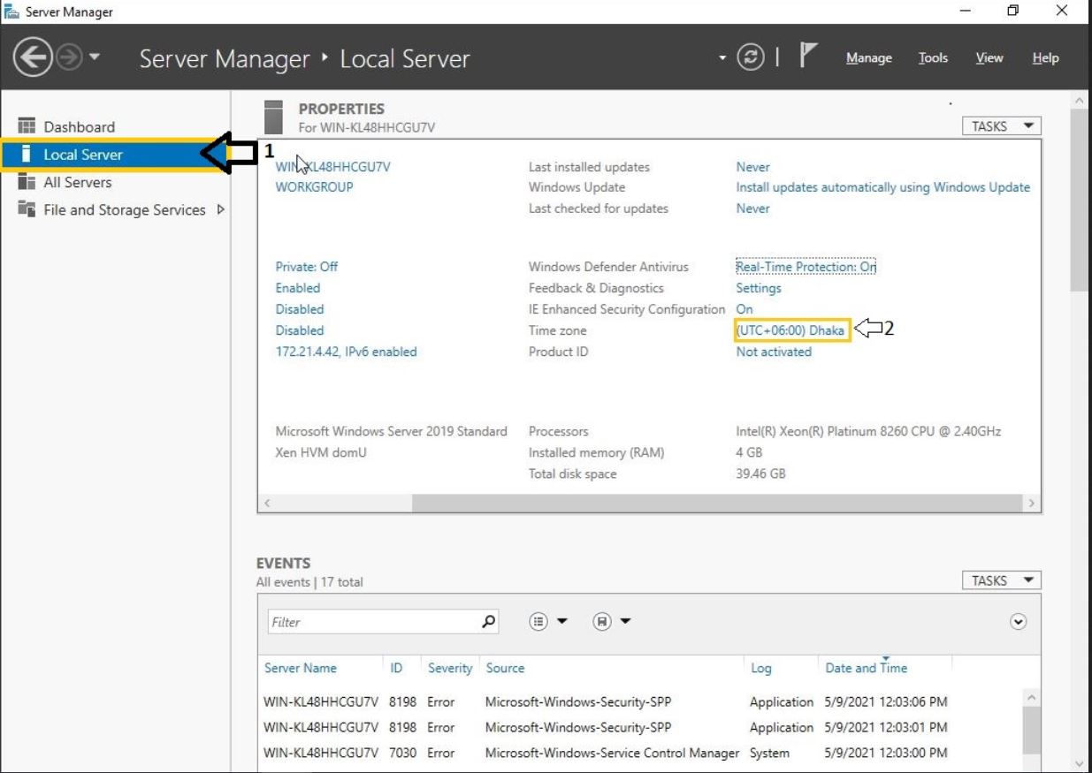This screenshot has width=1092, height=773.
Task: Expand events filter with chevron button
Action: tap(1019, 622)
